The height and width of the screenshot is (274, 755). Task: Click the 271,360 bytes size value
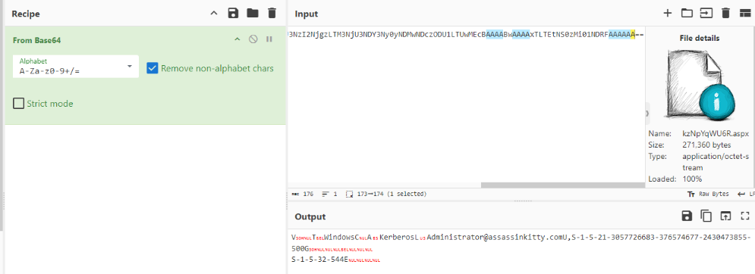[706, 145]
